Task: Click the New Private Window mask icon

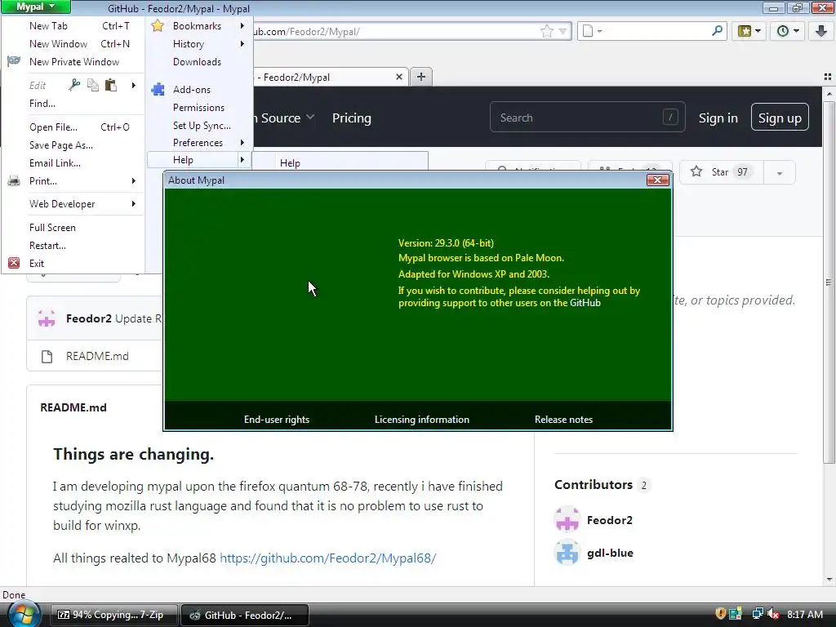Action: [14, 61]
